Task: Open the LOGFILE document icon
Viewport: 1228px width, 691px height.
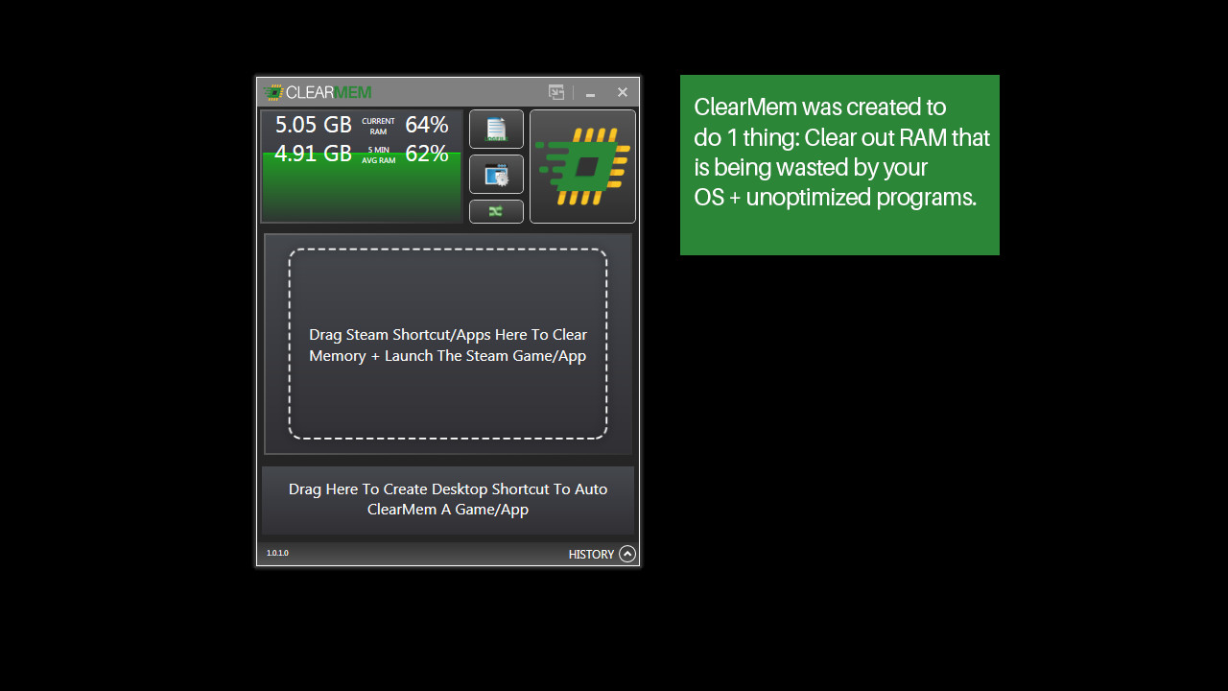Action: pyautogui.click(x=496, y=129)
